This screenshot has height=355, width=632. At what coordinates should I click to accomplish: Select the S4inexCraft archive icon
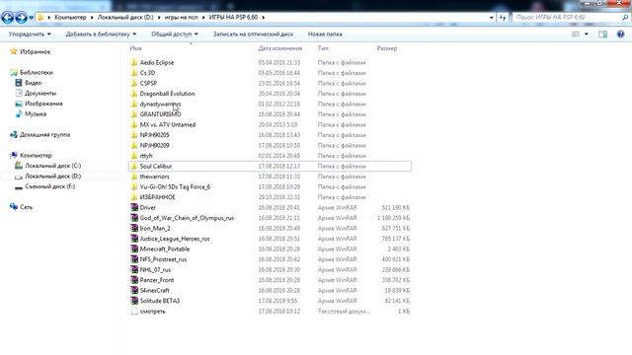[x=134, y=290]
